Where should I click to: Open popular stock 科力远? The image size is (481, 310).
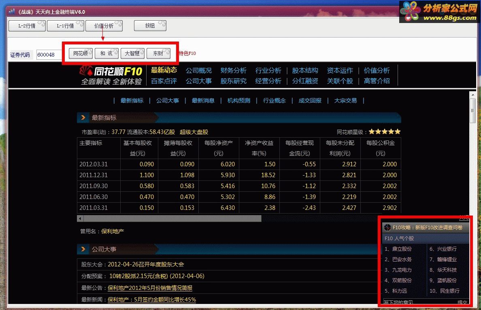(x=399, y=291)
